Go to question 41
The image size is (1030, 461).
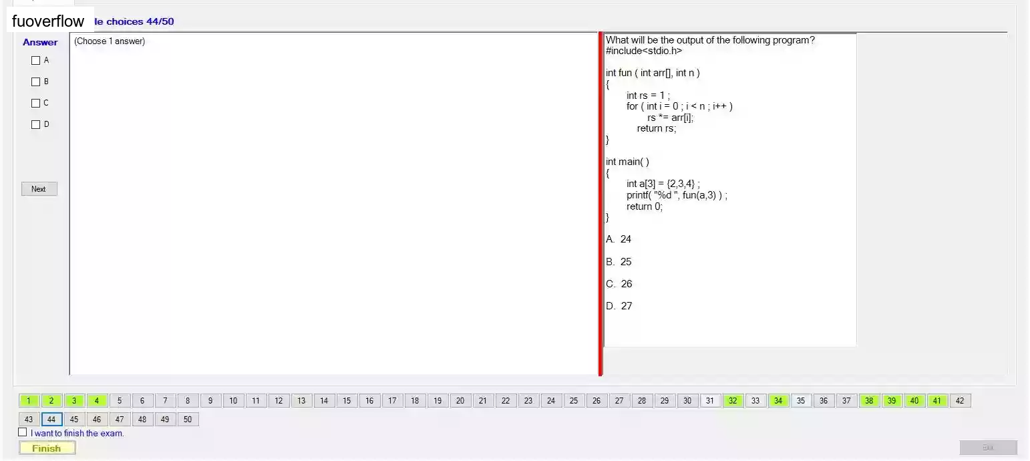tap(937, 401)
